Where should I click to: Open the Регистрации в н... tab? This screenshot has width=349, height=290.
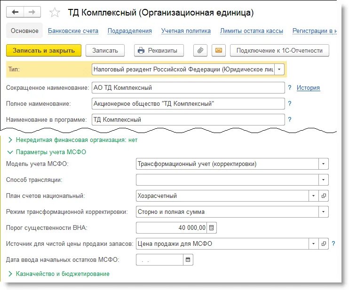[x=314, y=31]
